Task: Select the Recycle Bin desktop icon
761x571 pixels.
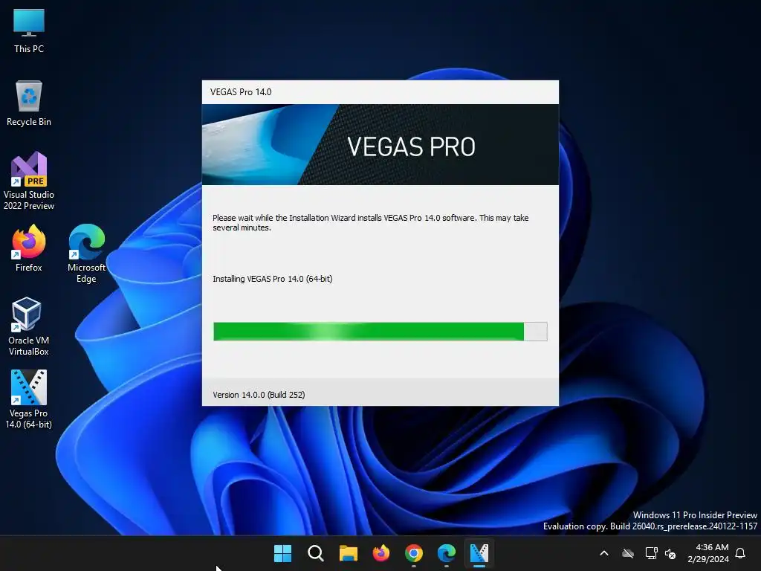Action: pos(29,103)
